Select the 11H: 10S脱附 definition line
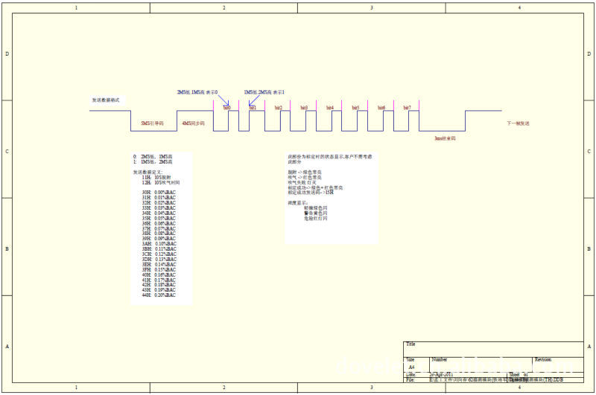Screen dimensions: 596x395 [156, 177]
